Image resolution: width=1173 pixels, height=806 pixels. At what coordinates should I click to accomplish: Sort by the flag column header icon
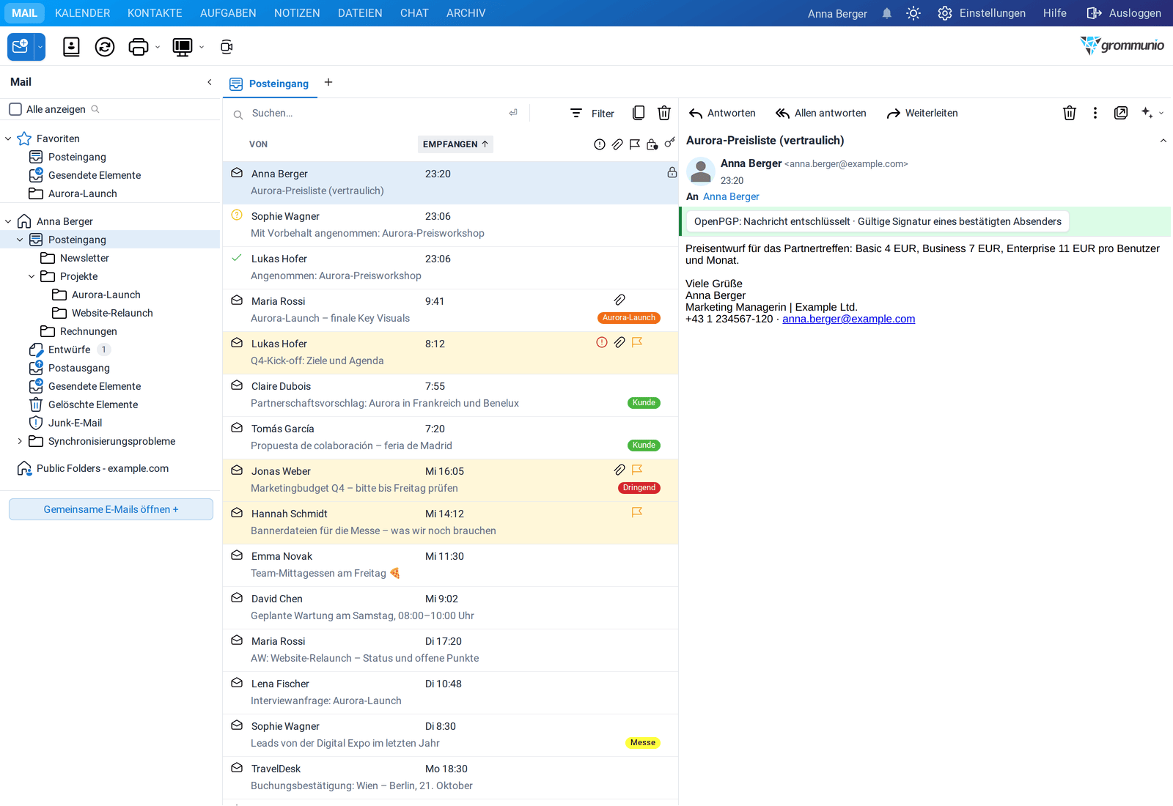pos(635,144)
